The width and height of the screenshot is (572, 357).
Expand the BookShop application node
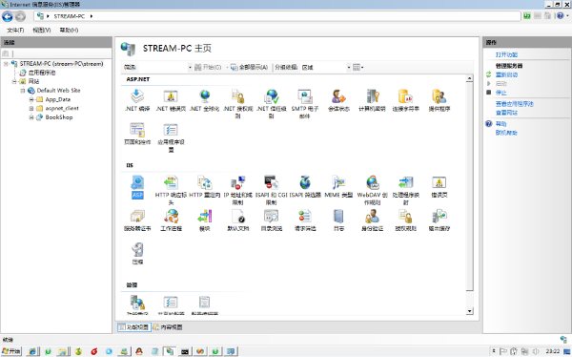[31, 117]
